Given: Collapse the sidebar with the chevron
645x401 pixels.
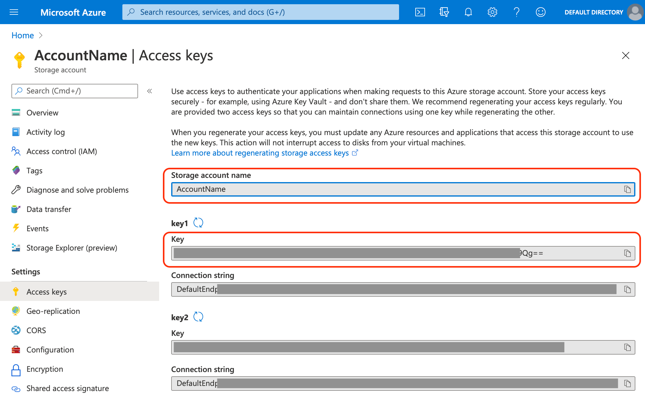Looking at the screenshot, I should pos(149,91).
